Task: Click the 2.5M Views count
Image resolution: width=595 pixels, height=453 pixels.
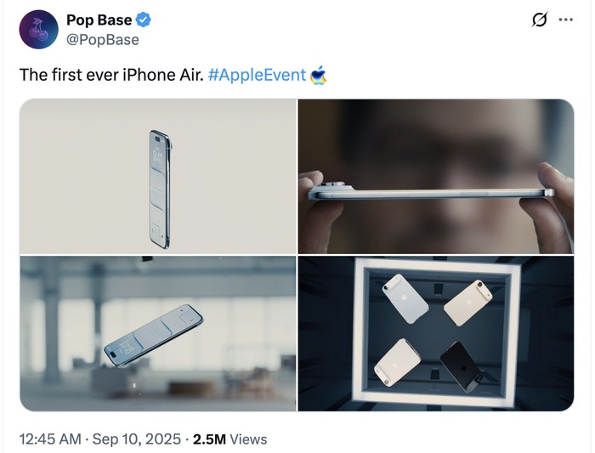Action: tap(229, 439)
